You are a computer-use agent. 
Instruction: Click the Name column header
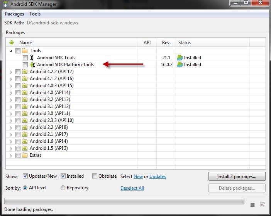[x=72, y=43]
